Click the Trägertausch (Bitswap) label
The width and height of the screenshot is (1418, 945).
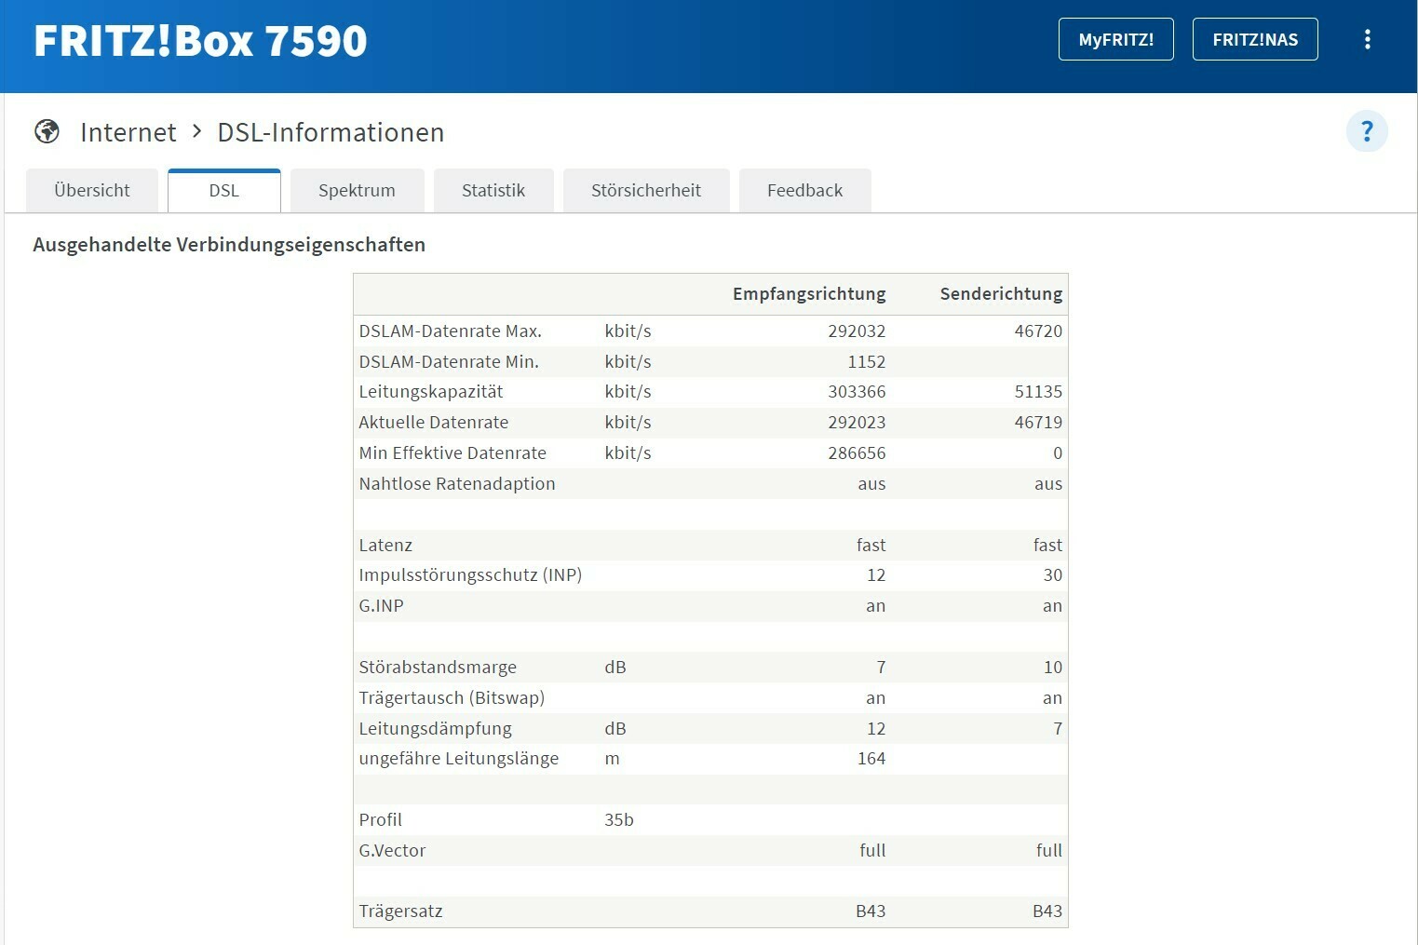[452, 698]
